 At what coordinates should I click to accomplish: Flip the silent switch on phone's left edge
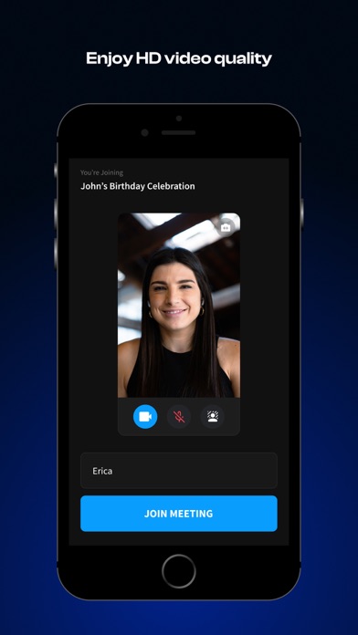pos(56,171)
